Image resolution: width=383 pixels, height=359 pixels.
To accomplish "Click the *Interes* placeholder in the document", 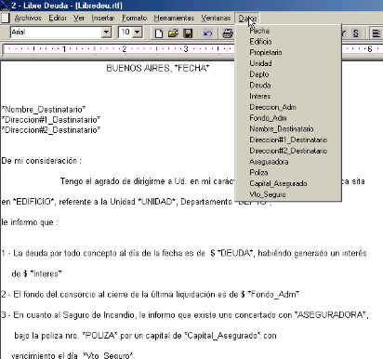I will [x=46, y=273].
